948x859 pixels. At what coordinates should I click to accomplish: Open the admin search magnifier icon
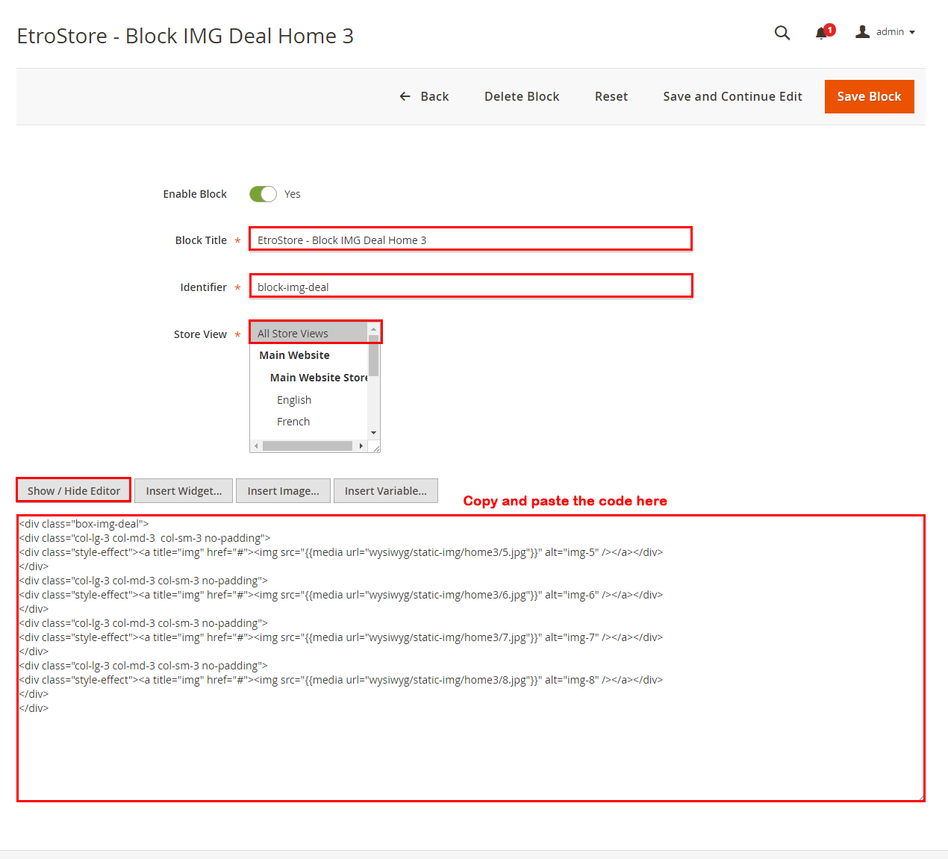pyautogui.click(x=782, y=33)
